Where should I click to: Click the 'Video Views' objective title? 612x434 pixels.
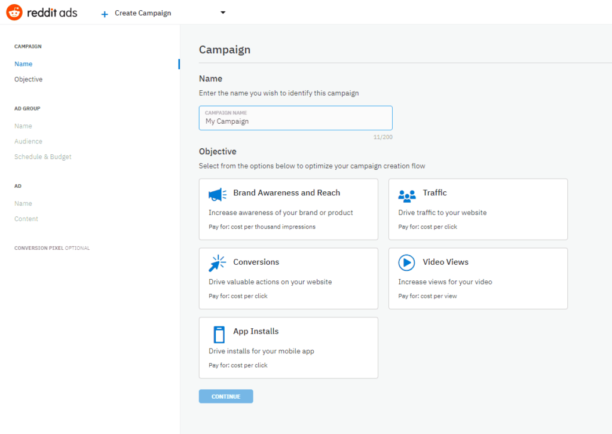(445, 262)
